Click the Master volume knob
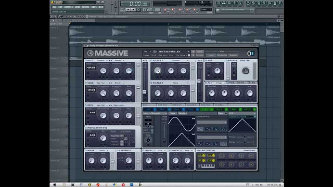The height and width of the screenshot is (187, 333). point(245,70)
